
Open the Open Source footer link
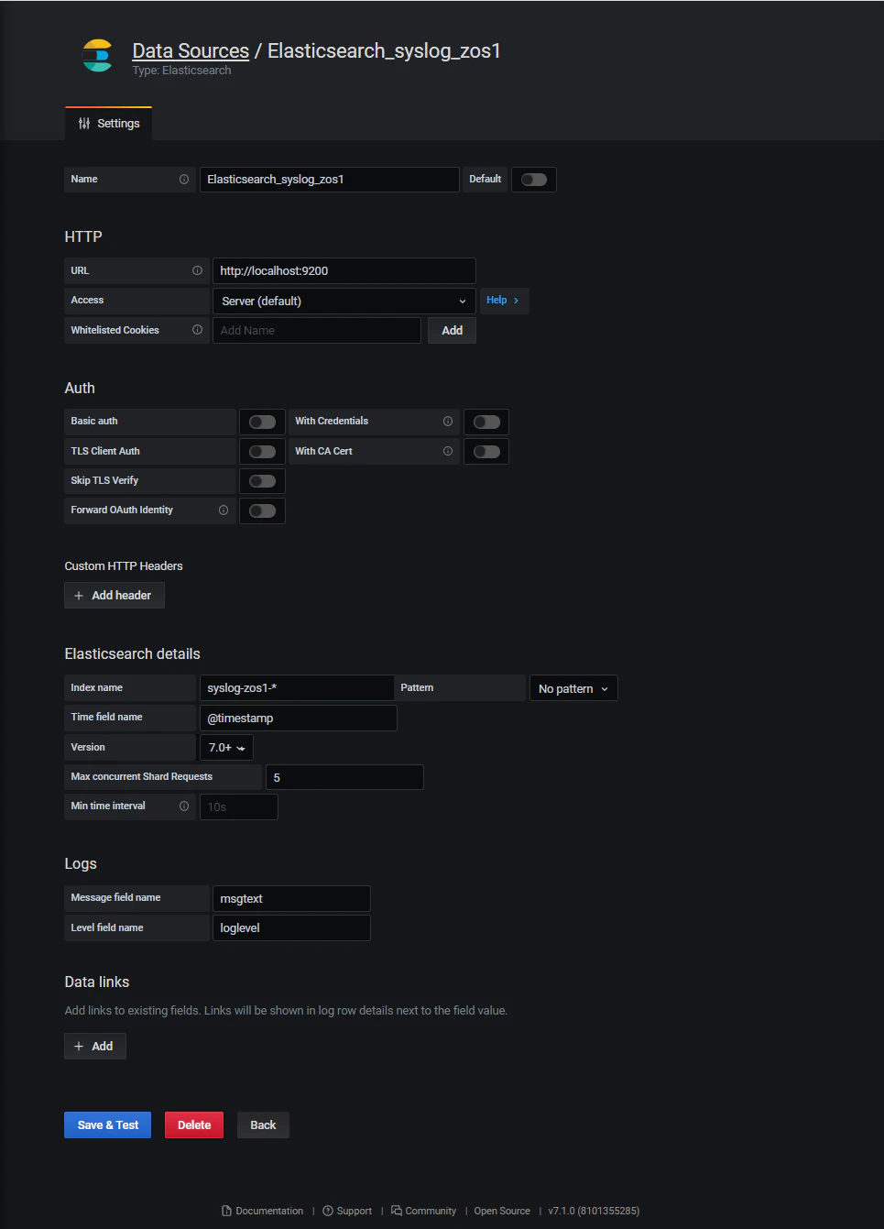tap(502, 1211)
